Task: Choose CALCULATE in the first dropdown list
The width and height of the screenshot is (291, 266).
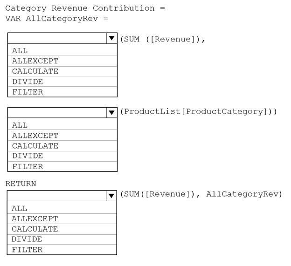Action: [62, 71]
